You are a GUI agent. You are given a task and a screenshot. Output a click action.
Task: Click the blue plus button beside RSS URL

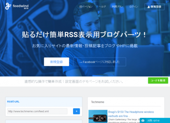(x=76, y=111)
